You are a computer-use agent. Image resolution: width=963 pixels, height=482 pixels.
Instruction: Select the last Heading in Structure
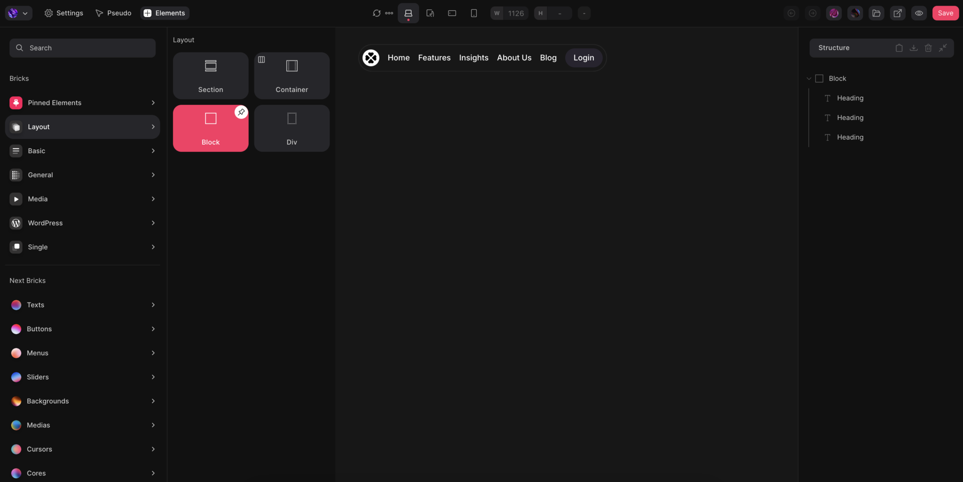click(850, 137)
